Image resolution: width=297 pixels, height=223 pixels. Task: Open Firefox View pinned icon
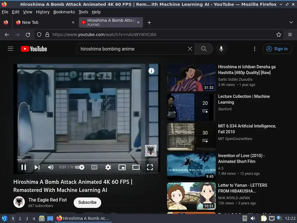(x=6, y=22)
